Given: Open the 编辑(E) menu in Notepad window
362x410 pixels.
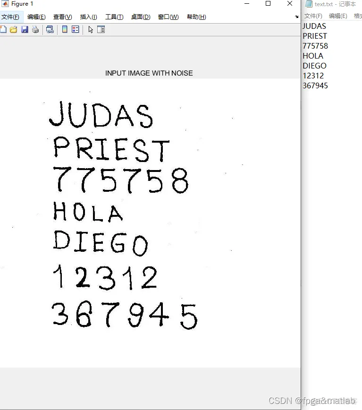Looking at the screenshot, I should click(x=338, y=16).
